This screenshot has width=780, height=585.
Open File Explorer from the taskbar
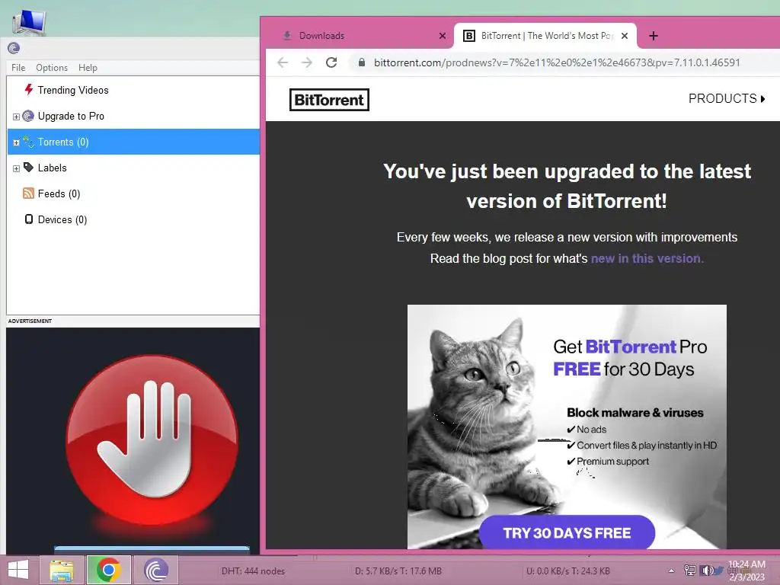pos(62,570)
